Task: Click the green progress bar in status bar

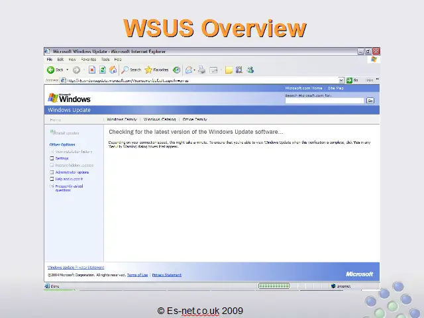Action: [274, 286]
